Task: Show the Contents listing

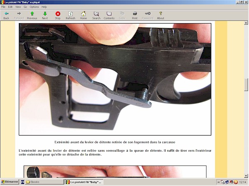Action: 109,16
